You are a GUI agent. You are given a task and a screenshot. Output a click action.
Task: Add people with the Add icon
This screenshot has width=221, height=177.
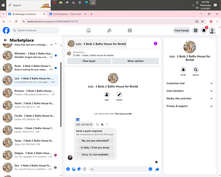[x=107, y=94]
